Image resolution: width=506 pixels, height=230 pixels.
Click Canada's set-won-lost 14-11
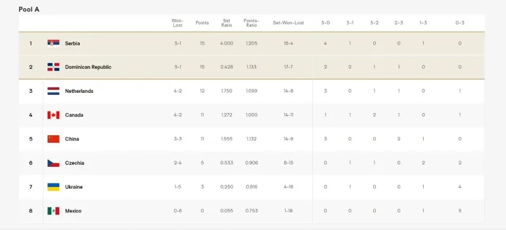(288, 115)
